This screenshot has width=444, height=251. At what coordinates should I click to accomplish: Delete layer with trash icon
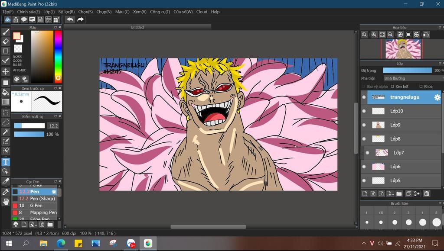[x=427, y=193]
